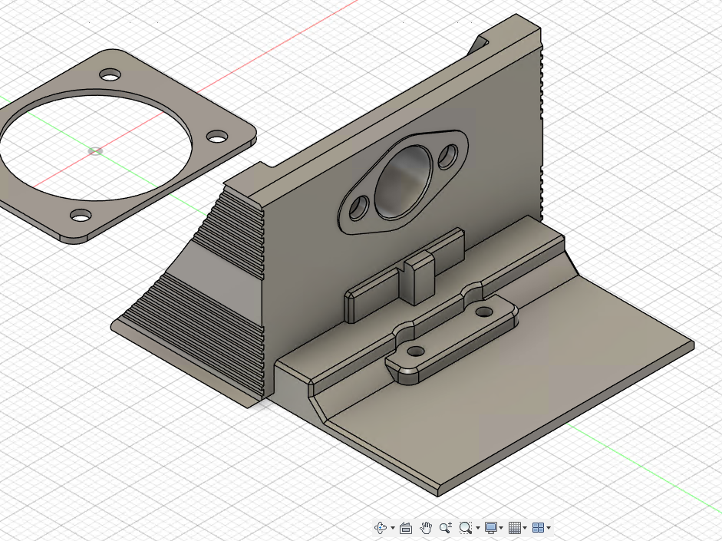Select the right bolt hole of the oval flange
The width and height of the screenshot is (722, 541).
[x=447, y=157]
